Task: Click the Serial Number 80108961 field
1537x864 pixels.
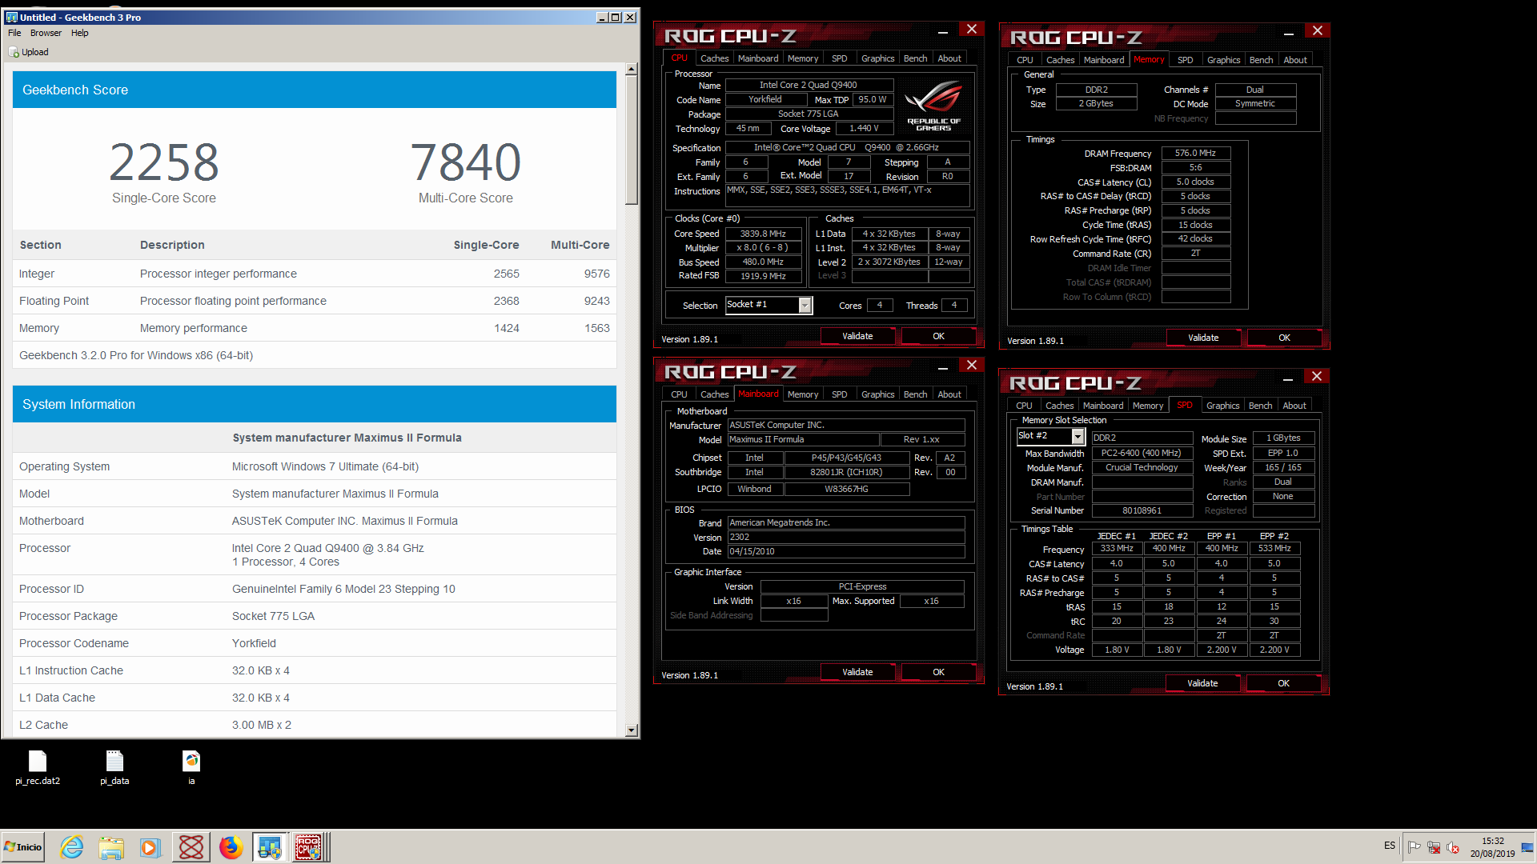Action: [1142, 510]
